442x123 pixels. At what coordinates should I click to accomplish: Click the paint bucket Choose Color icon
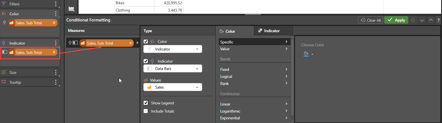[306, 54]
